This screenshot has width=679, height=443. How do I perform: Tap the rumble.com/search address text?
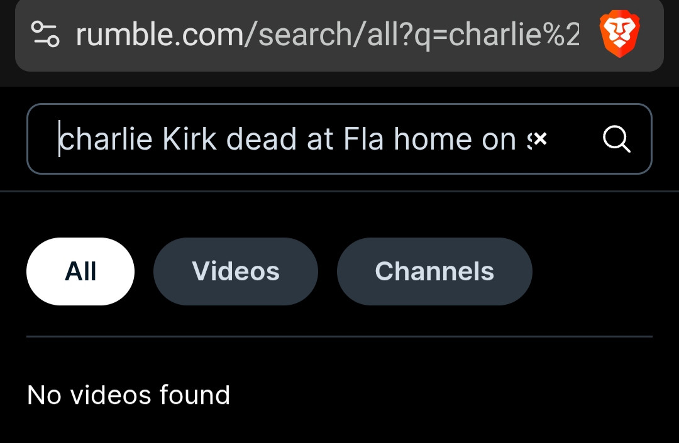coord(327,35)
